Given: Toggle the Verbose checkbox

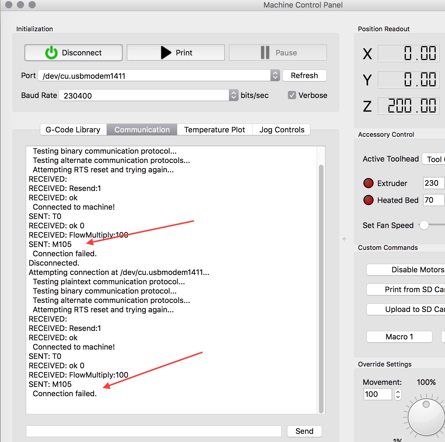Looking at the screenshot, I should point(292,95).
